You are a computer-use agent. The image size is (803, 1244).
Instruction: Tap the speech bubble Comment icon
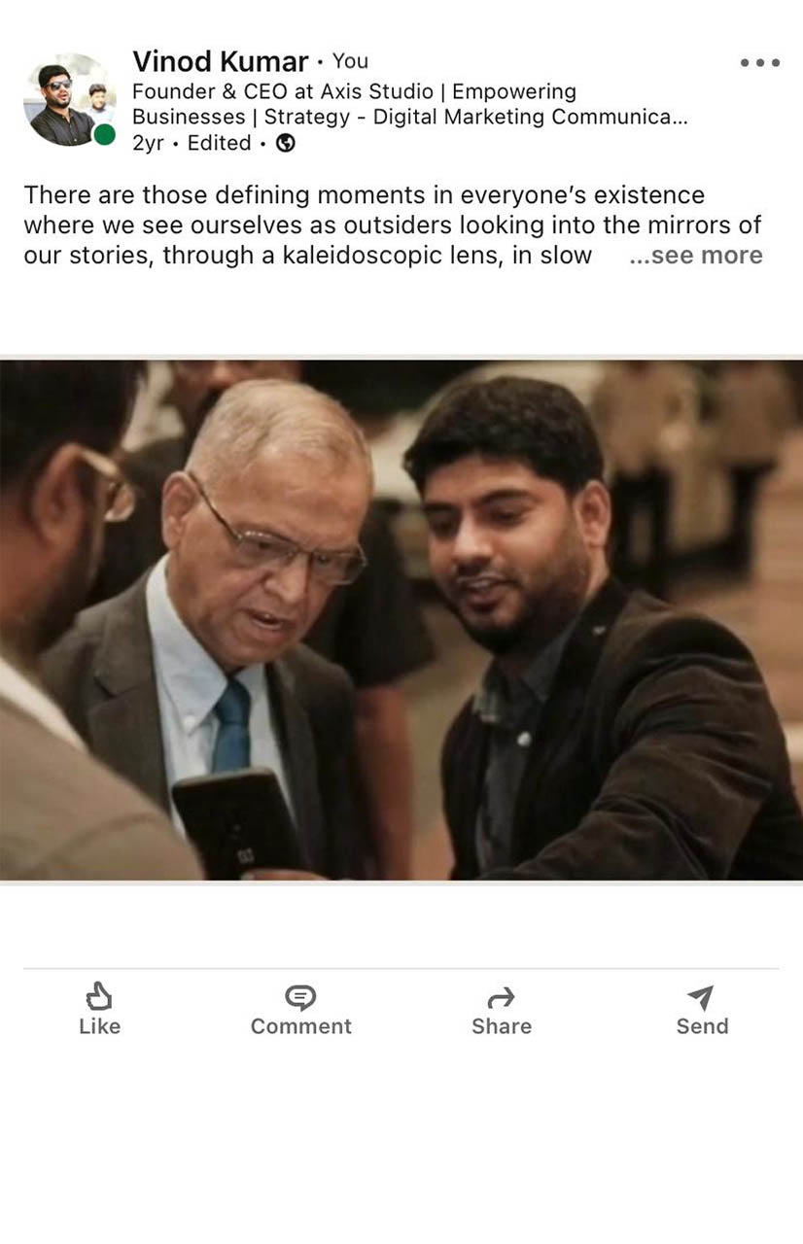click(x=300, y=997)
